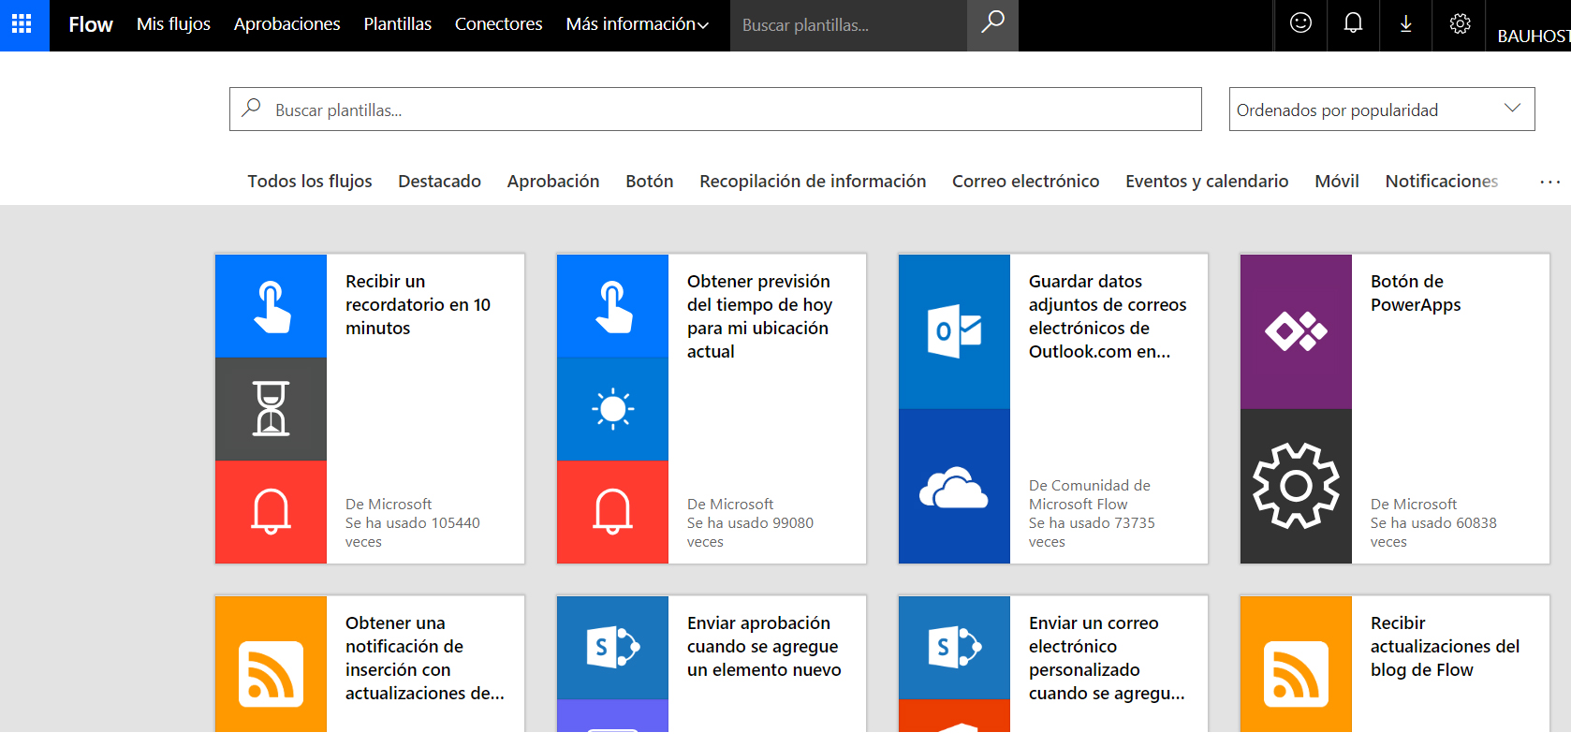Click SharePoint icon on 'Enviar aprobación' card
1571x747 pixels.
point(613,647)
